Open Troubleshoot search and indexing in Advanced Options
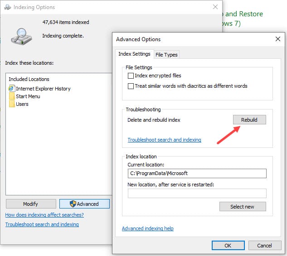Screen dimensions: 287x256 165,140
